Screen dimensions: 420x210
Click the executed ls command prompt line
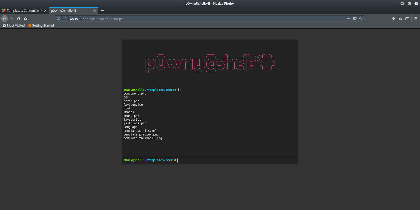pos(152,90)
